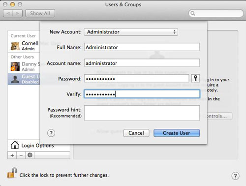Image resolution: width=246 pixels, height=186 pixels.
Task: Click the add user plus button
Action: click(12, 155)
